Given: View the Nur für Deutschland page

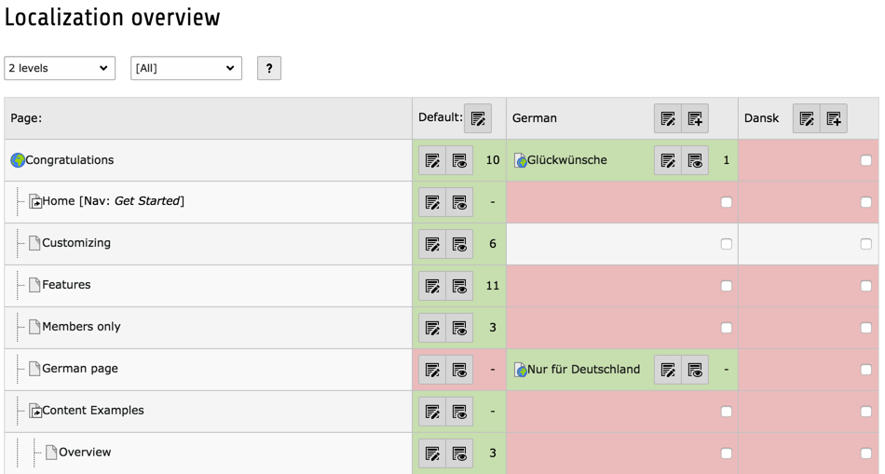Looking at the screenshot, I should coord(695,370).
